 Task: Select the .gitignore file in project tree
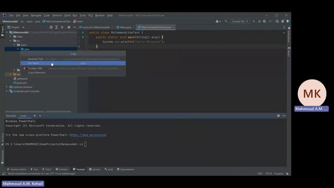point(21,79)
